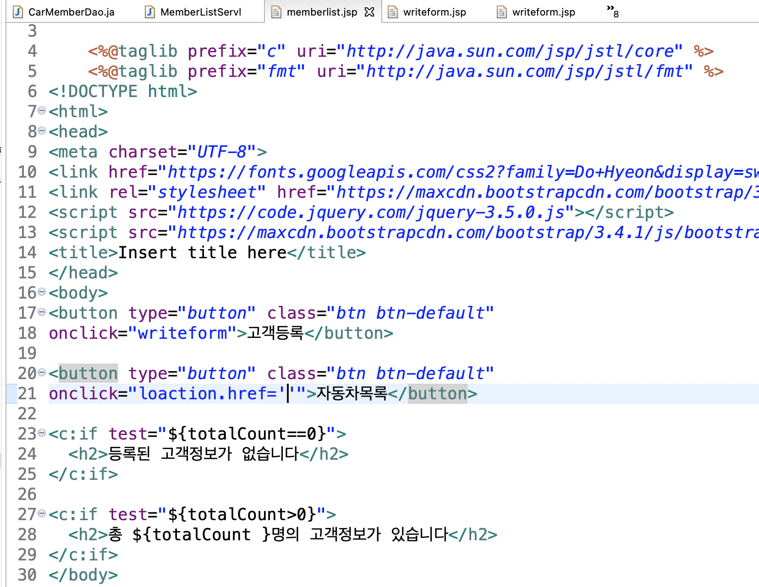Image resolution: width=759 pixels, height=587 pixels.
Task: Click the CarMemberDao Java file icon
Action: pyautogui.click(x=18, y=12)
